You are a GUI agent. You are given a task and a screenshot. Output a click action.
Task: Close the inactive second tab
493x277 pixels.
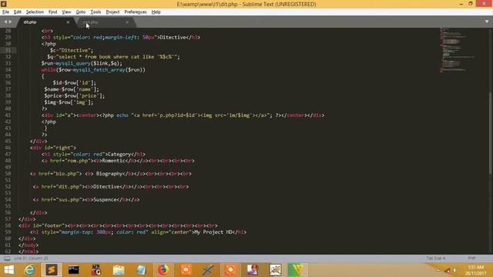127,22
